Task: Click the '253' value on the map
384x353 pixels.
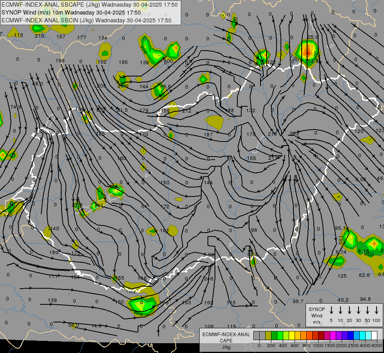Action: tap(294, 133)
